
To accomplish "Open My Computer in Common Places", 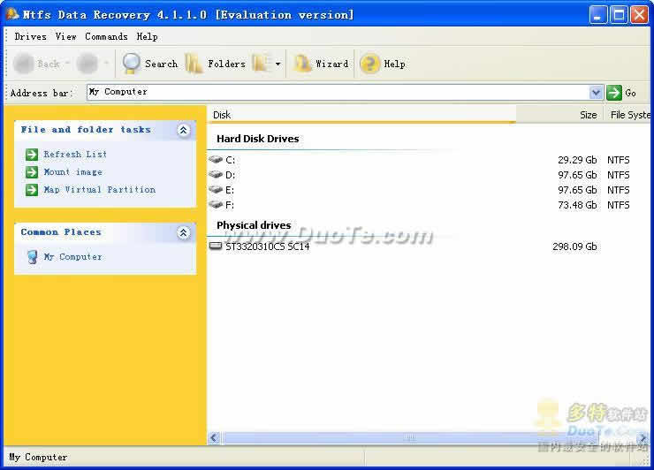I will (73, 257).
